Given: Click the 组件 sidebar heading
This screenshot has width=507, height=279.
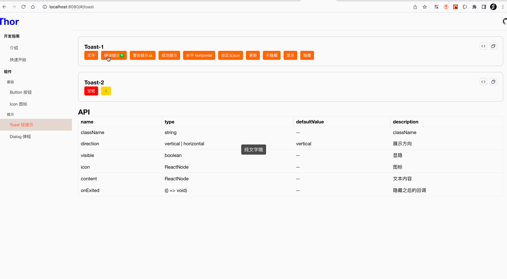Looking at the screenshot, I should (8, 72).
